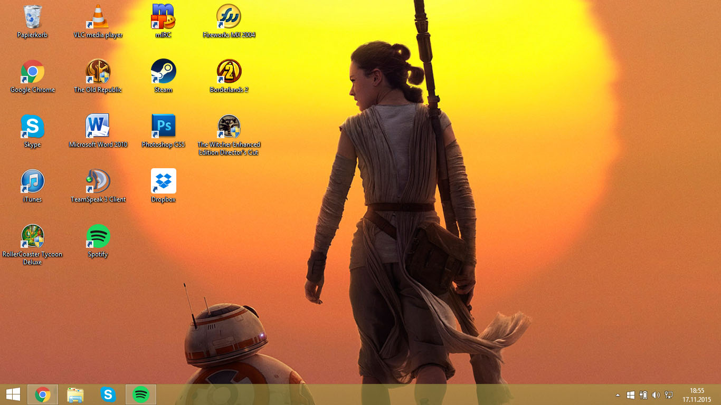Open the Windows Start button
721x405 pixels.
[13, 394]
